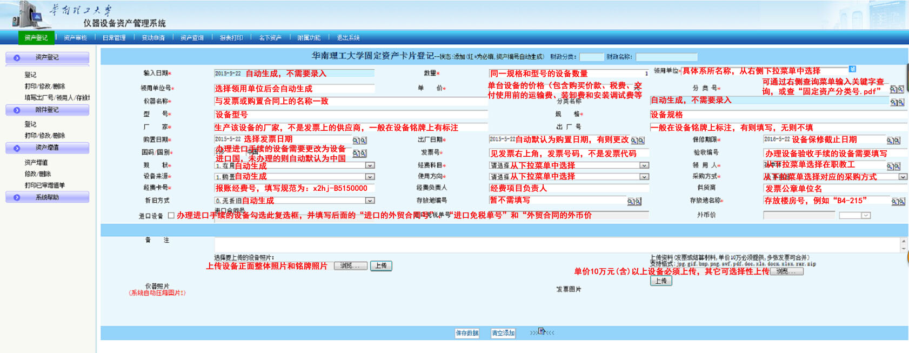Click the 备注 remarks text area
The image size is (909, 353).
[557, 245]
